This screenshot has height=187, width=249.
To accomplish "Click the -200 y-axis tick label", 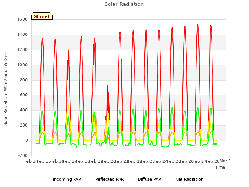I will 23,155.
